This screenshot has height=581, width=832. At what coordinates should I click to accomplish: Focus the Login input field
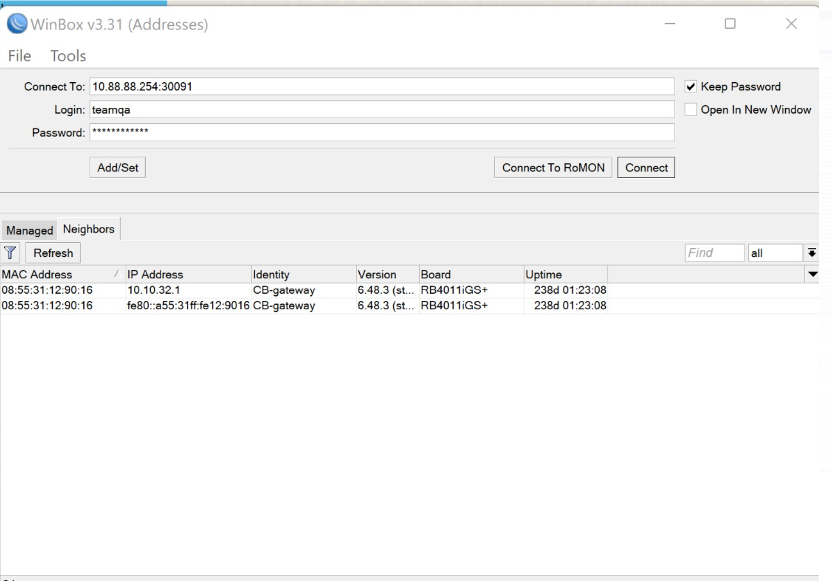pos(382,110)
